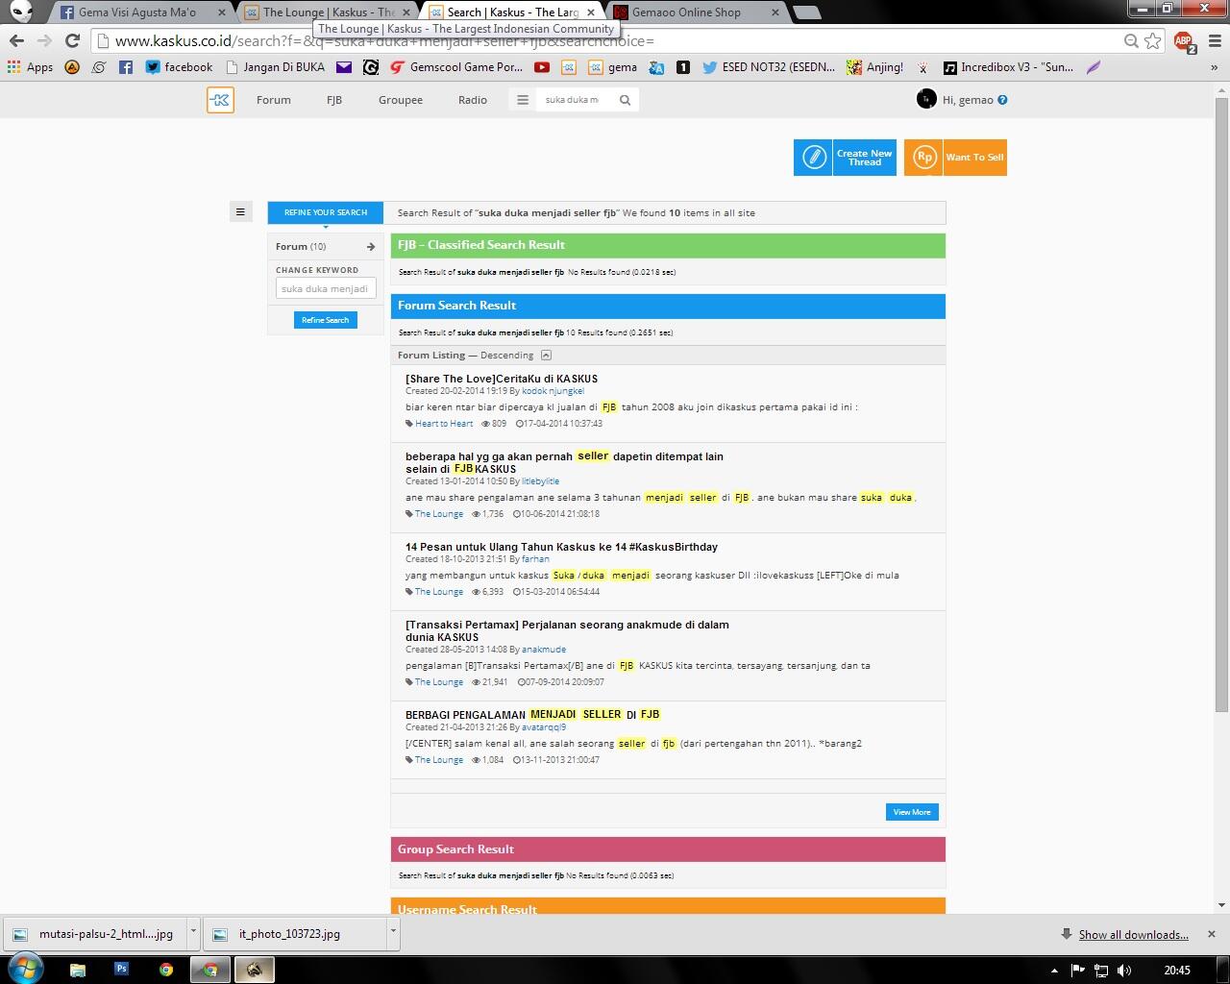
Task: Click the gemao user avatar
Action: pos(926,99)
